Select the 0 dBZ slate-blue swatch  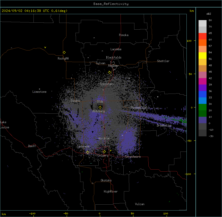202,120
